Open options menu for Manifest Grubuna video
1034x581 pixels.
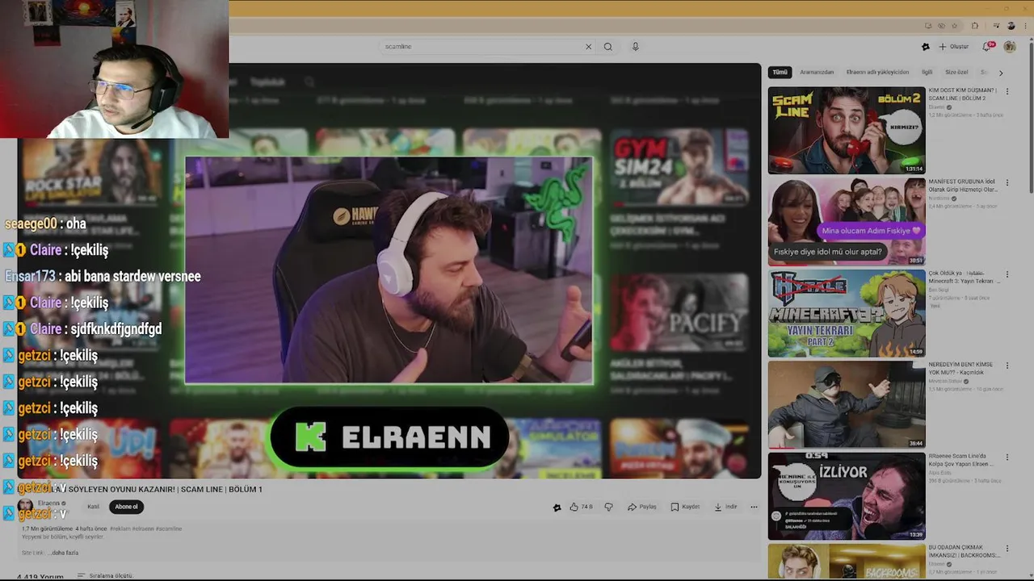[1007, 182]
